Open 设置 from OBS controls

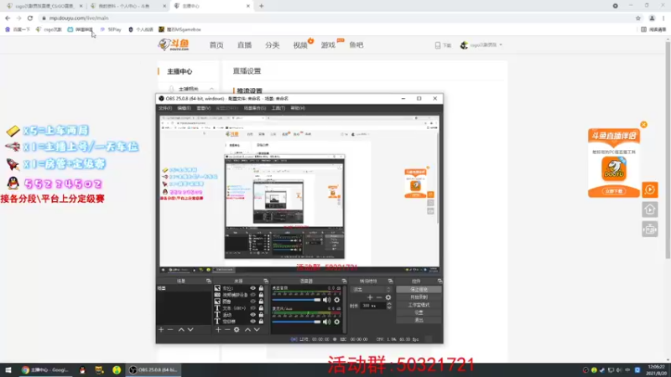pyautogui.click(x=419, y=312)
